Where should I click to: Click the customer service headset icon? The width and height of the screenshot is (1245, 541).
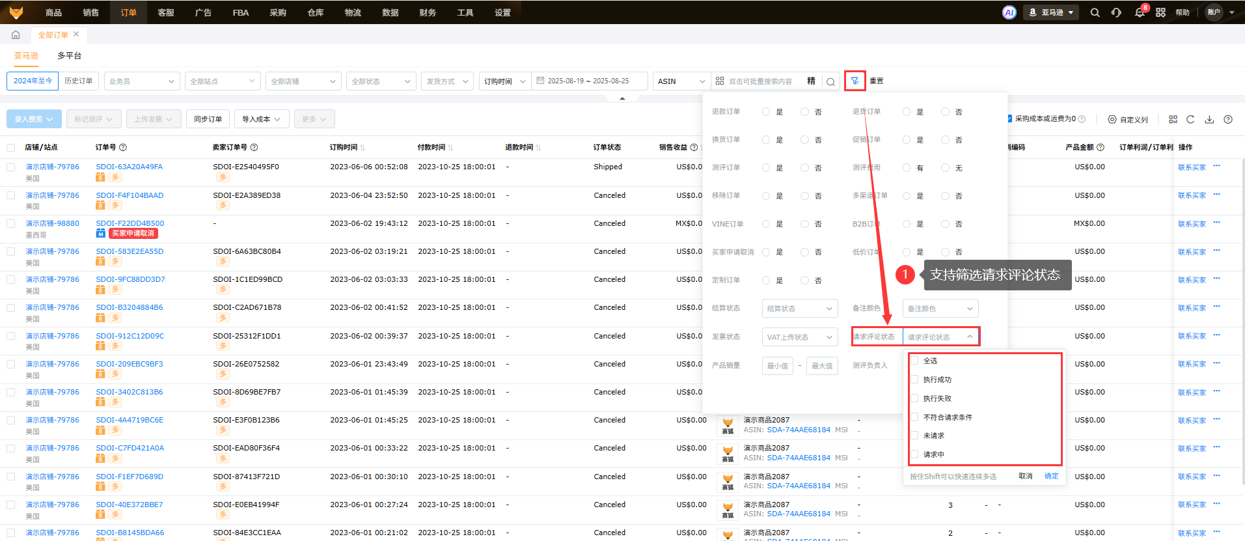click(1116, 12)
